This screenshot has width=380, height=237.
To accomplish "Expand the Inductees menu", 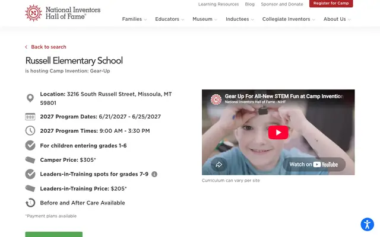I will click(240, 19).
